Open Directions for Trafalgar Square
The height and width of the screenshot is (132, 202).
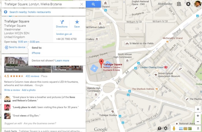click(62, 24)
